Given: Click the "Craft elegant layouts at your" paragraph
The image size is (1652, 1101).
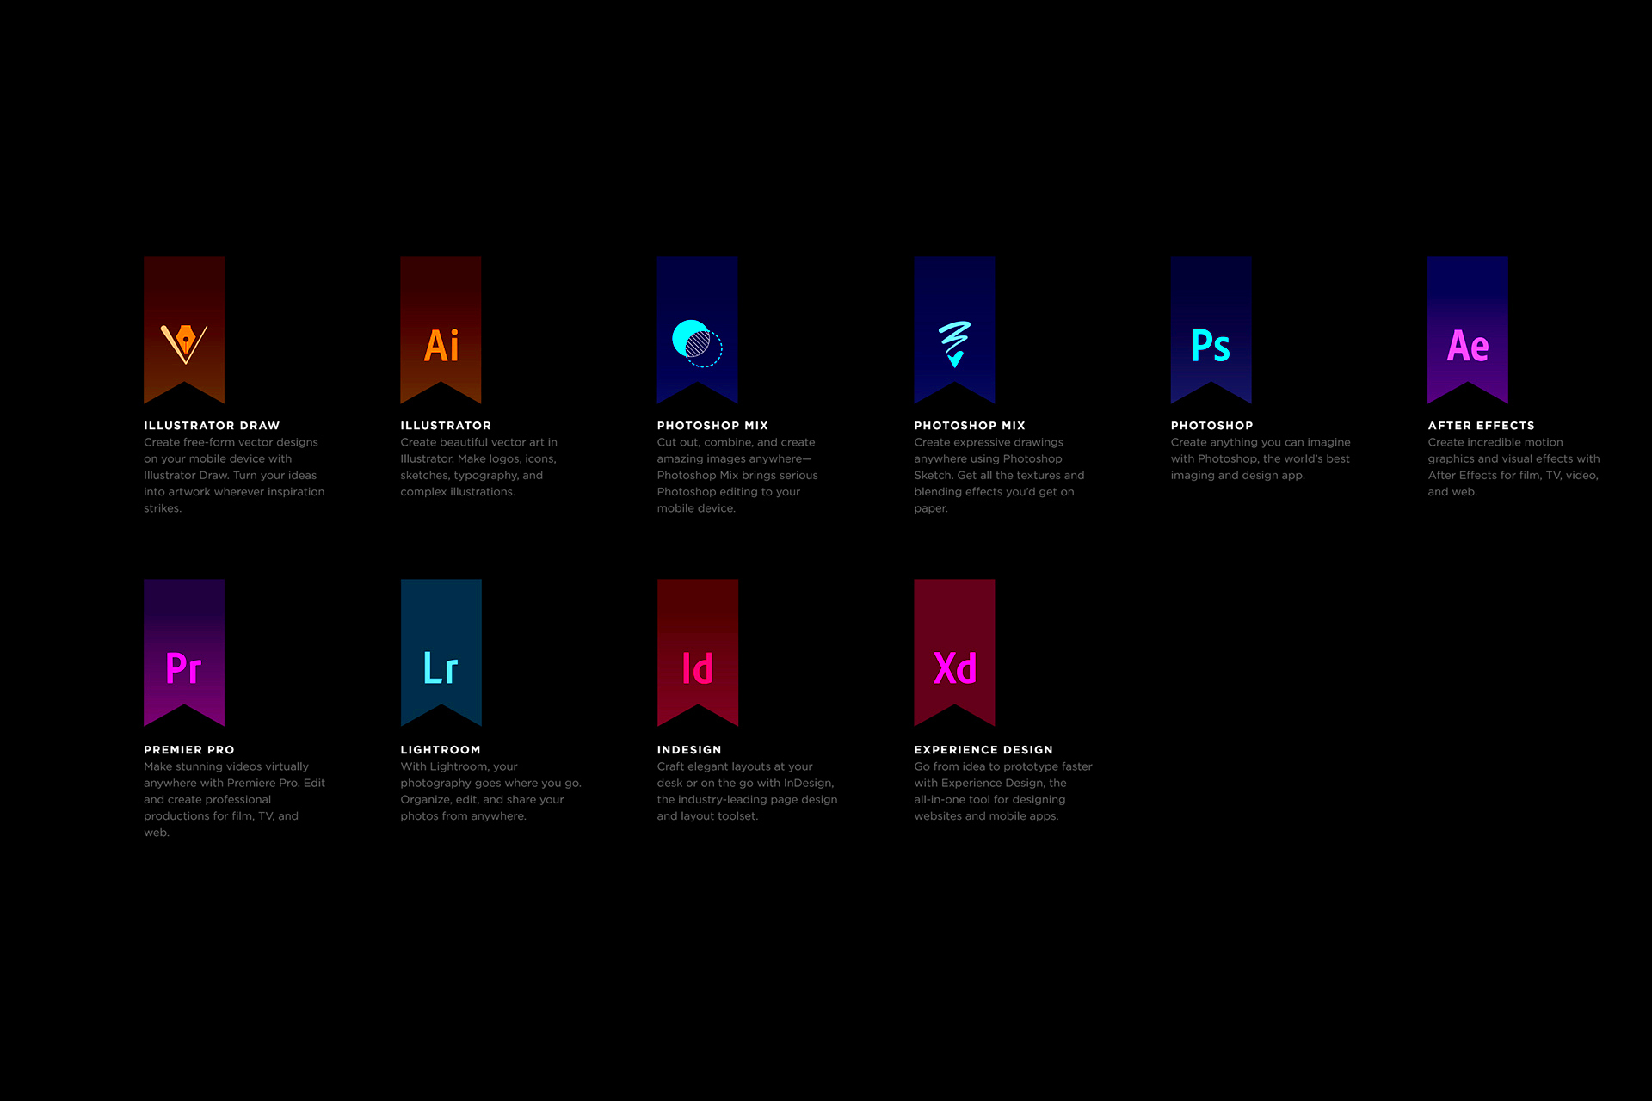Looking at the screenshot, I should (x=747, y=791).
